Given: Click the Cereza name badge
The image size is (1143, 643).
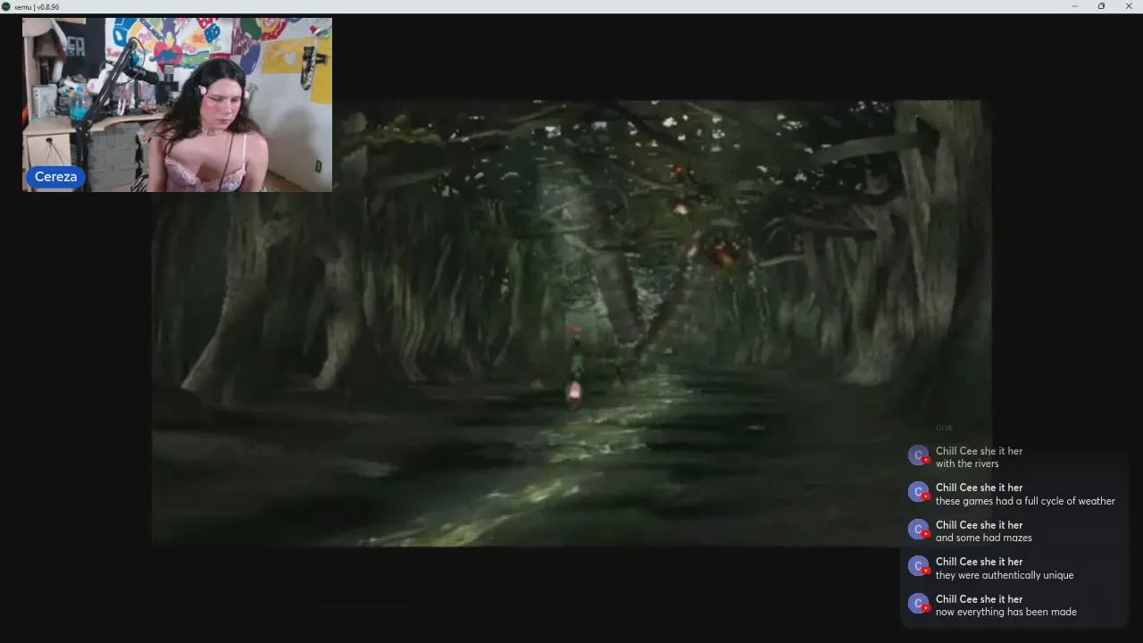Looking at the screenshot, I should pyautogui.click(x=55, y=177).
